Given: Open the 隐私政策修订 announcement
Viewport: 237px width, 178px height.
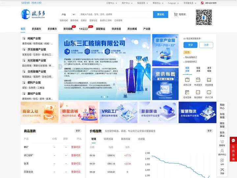Looking at the screenshot, I should click(x=191, y=57).
